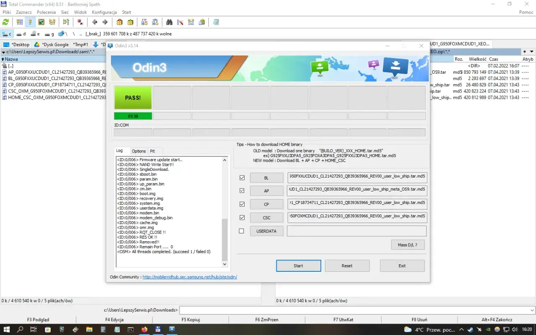Open thumbnail view icon in toolbar
This screenshot has height=335, width=536.
point(41,22)
